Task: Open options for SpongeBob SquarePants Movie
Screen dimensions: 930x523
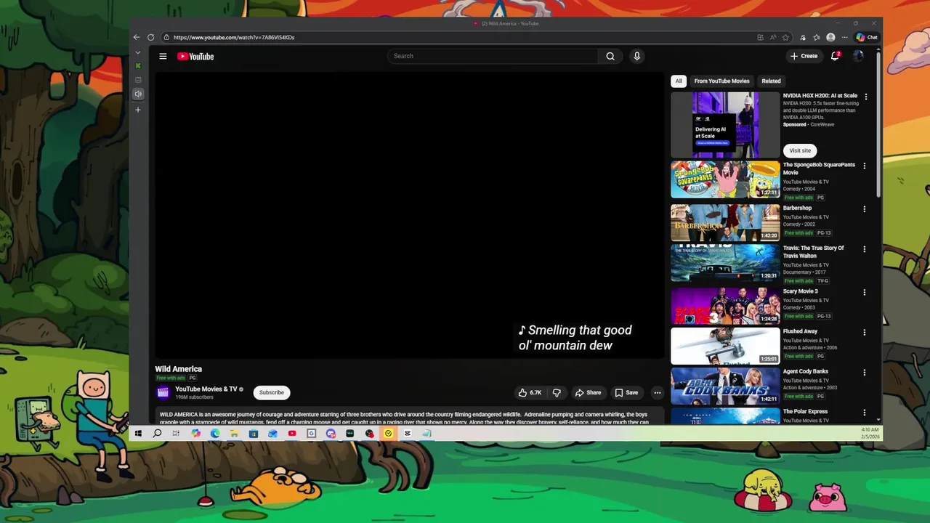Action: coord(865,166)
